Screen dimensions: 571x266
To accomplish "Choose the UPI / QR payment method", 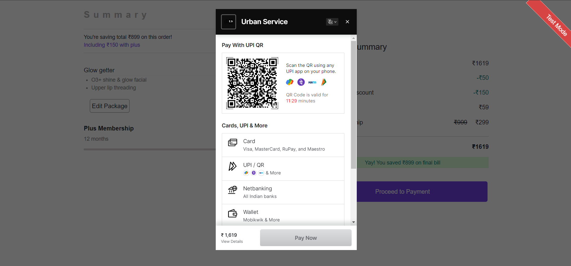I will pos(283,169).
